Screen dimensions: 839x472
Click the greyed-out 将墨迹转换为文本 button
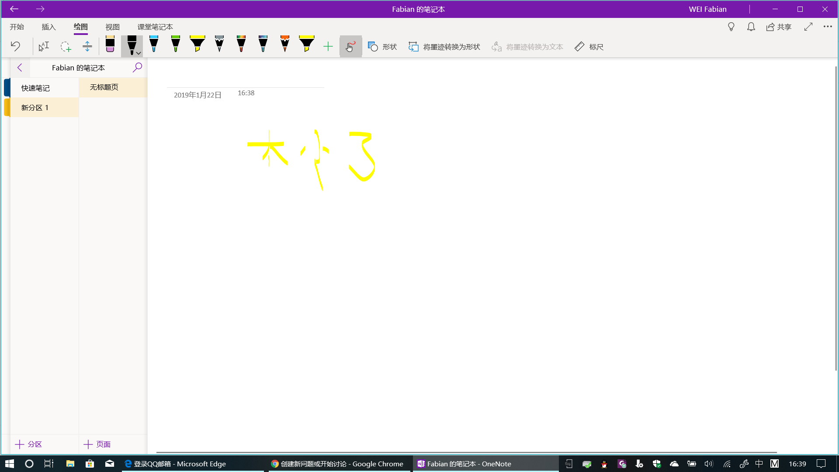(x=527, y=46)
